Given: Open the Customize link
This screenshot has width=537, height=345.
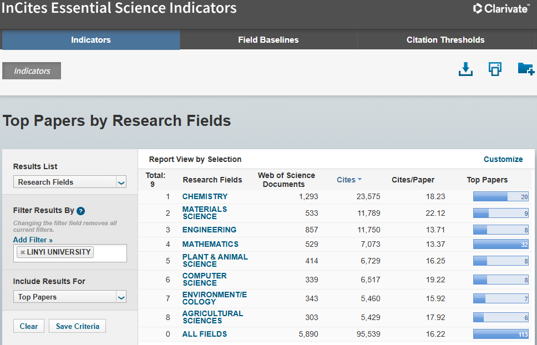Looking at the screenshot, I should coord(503,159).
